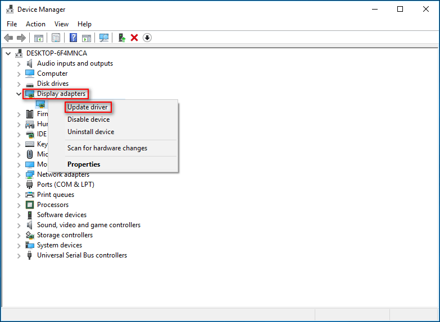Expand Ports (COM & LPT)
440x322 pixels.
pyautogui.click(x=19, y=185)
